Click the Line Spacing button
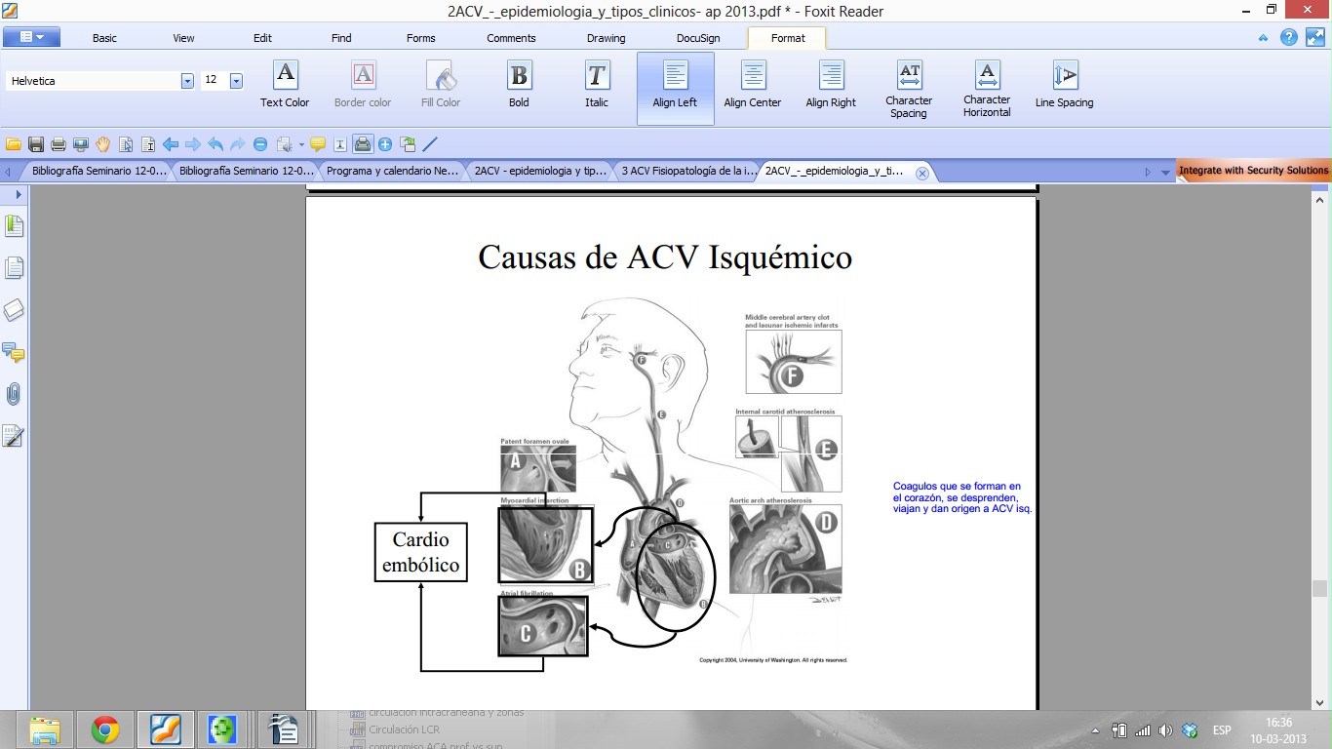The image size is (1332, 749). [1064, 84]
